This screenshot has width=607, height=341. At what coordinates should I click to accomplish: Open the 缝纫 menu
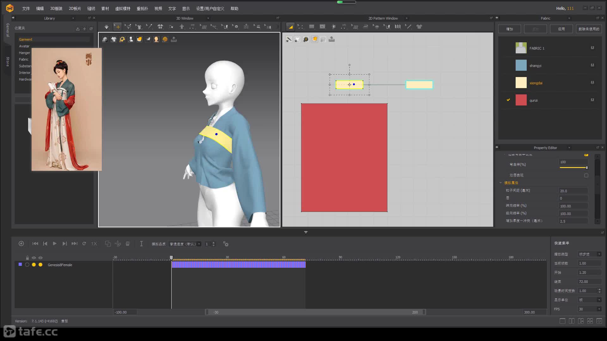tap(91, 9)
